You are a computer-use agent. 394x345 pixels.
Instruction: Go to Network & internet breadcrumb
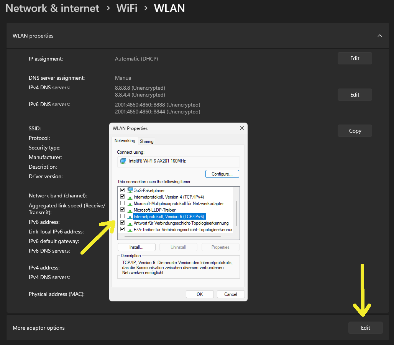[52, 8]
